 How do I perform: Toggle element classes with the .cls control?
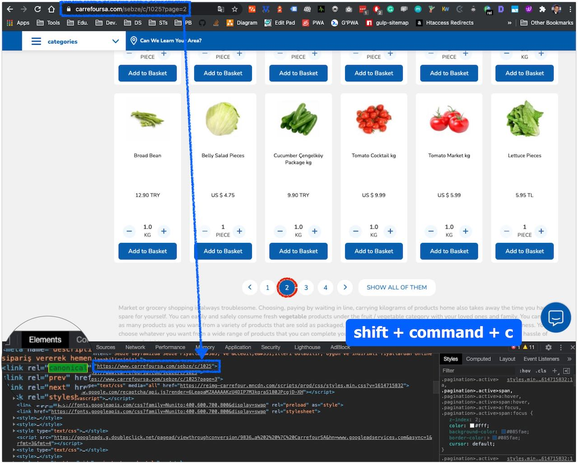click(x=541, y=371)
